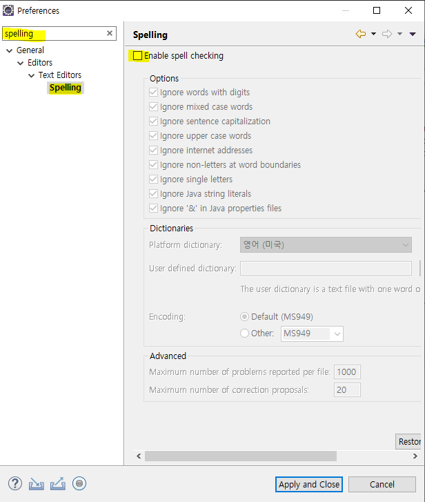This screenshot has height=502, width=425.
Task: Click the horizontal scrollbar thumb
Action: 241,456
